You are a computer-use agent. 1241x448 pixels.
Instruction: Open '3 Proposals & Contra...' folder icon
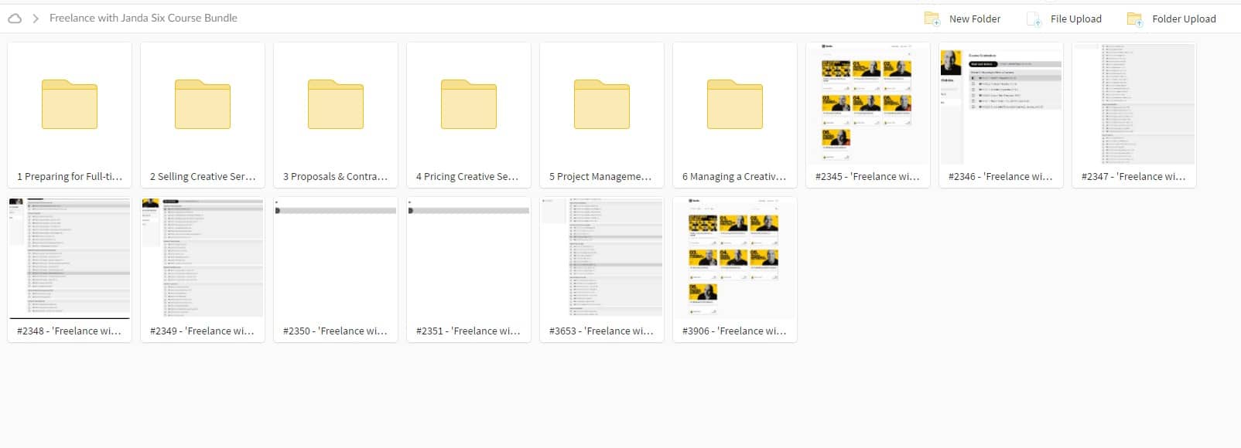[336, 104]
